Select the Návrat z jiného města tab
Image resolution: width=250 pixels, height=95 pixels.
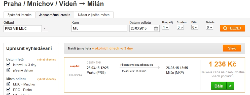pyautogui.click(x=94, y=15)
